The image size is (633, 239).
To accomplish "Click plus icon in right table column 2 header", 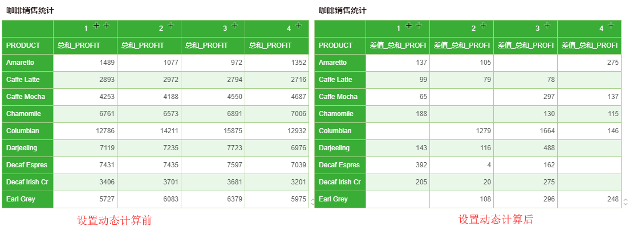I will pos(484,26).
